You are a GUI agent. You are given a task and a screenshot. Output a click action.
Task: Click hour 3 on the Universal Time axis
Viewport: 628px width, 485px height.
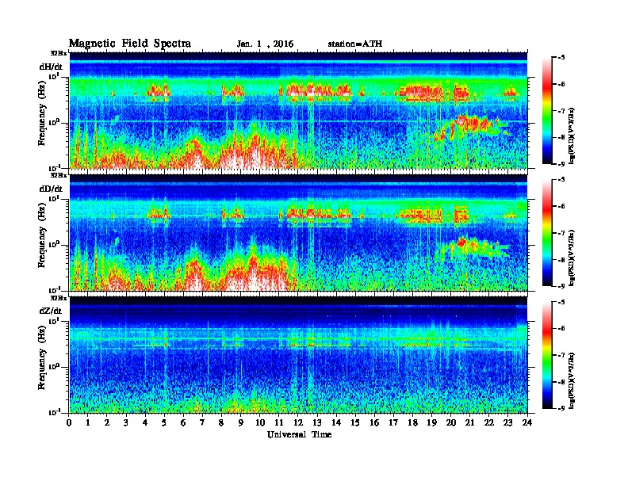[127, 422]
